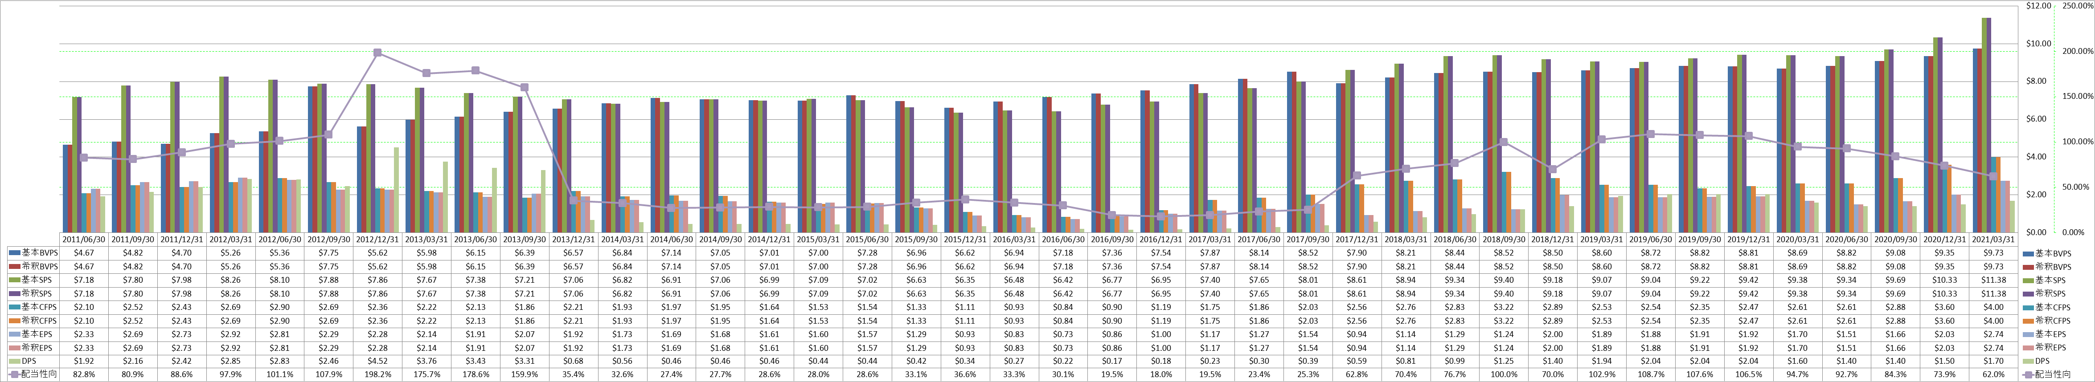Click the $4.52 DPS cell for 2012/12/31
This screenshot has height=382, width=2095.
pos(377,361)
